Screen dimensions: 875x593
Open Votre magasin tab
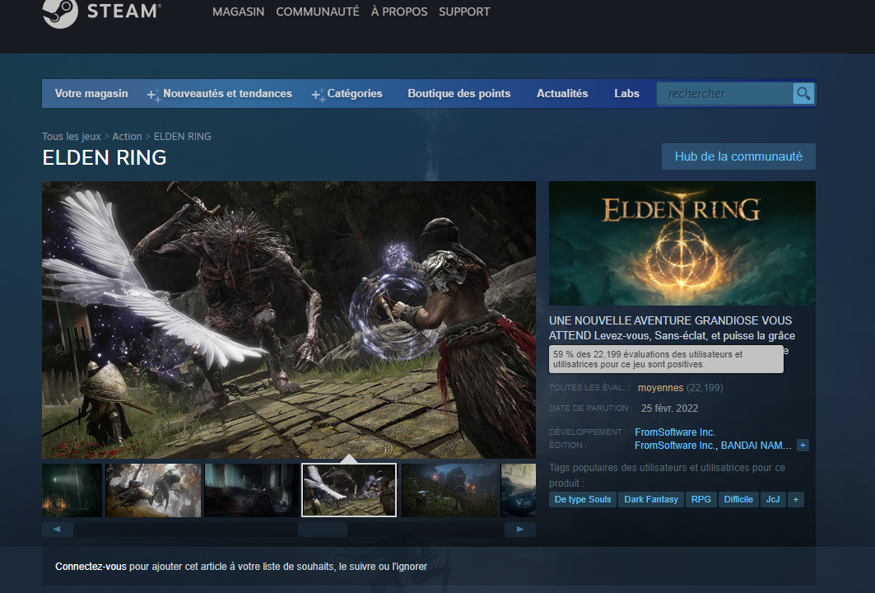click(x=91, y=94)
